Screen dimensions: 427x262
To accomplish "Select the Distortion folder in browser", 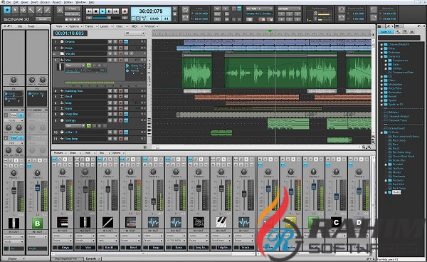I will point(394,52).
